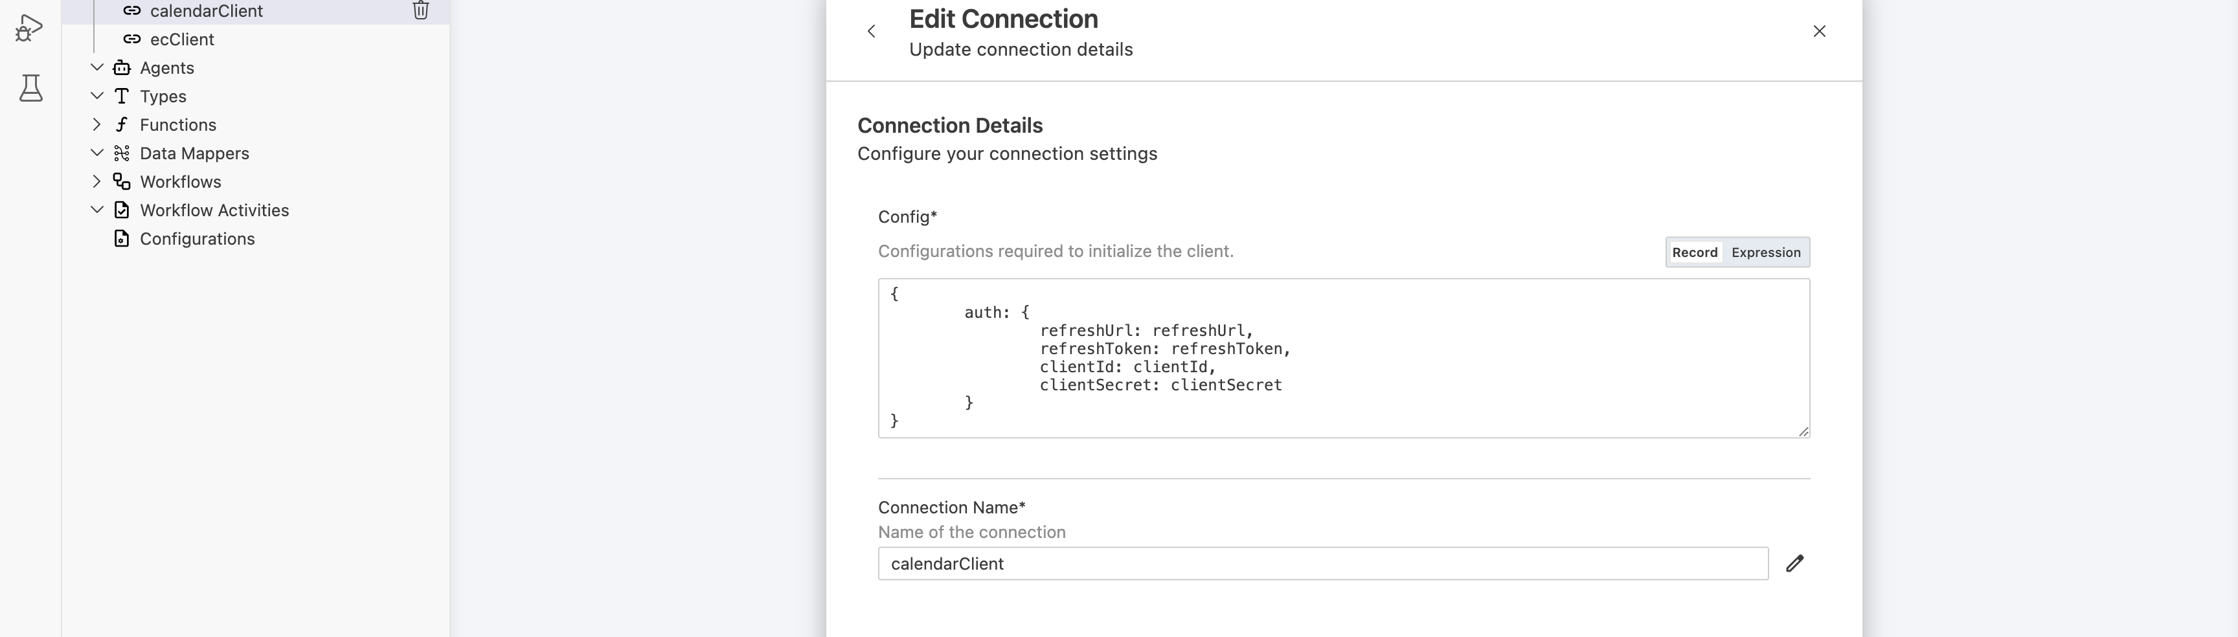Click the 'Connection Details' heading
This screenshot has width=2238, height=637.
(949, 125)
